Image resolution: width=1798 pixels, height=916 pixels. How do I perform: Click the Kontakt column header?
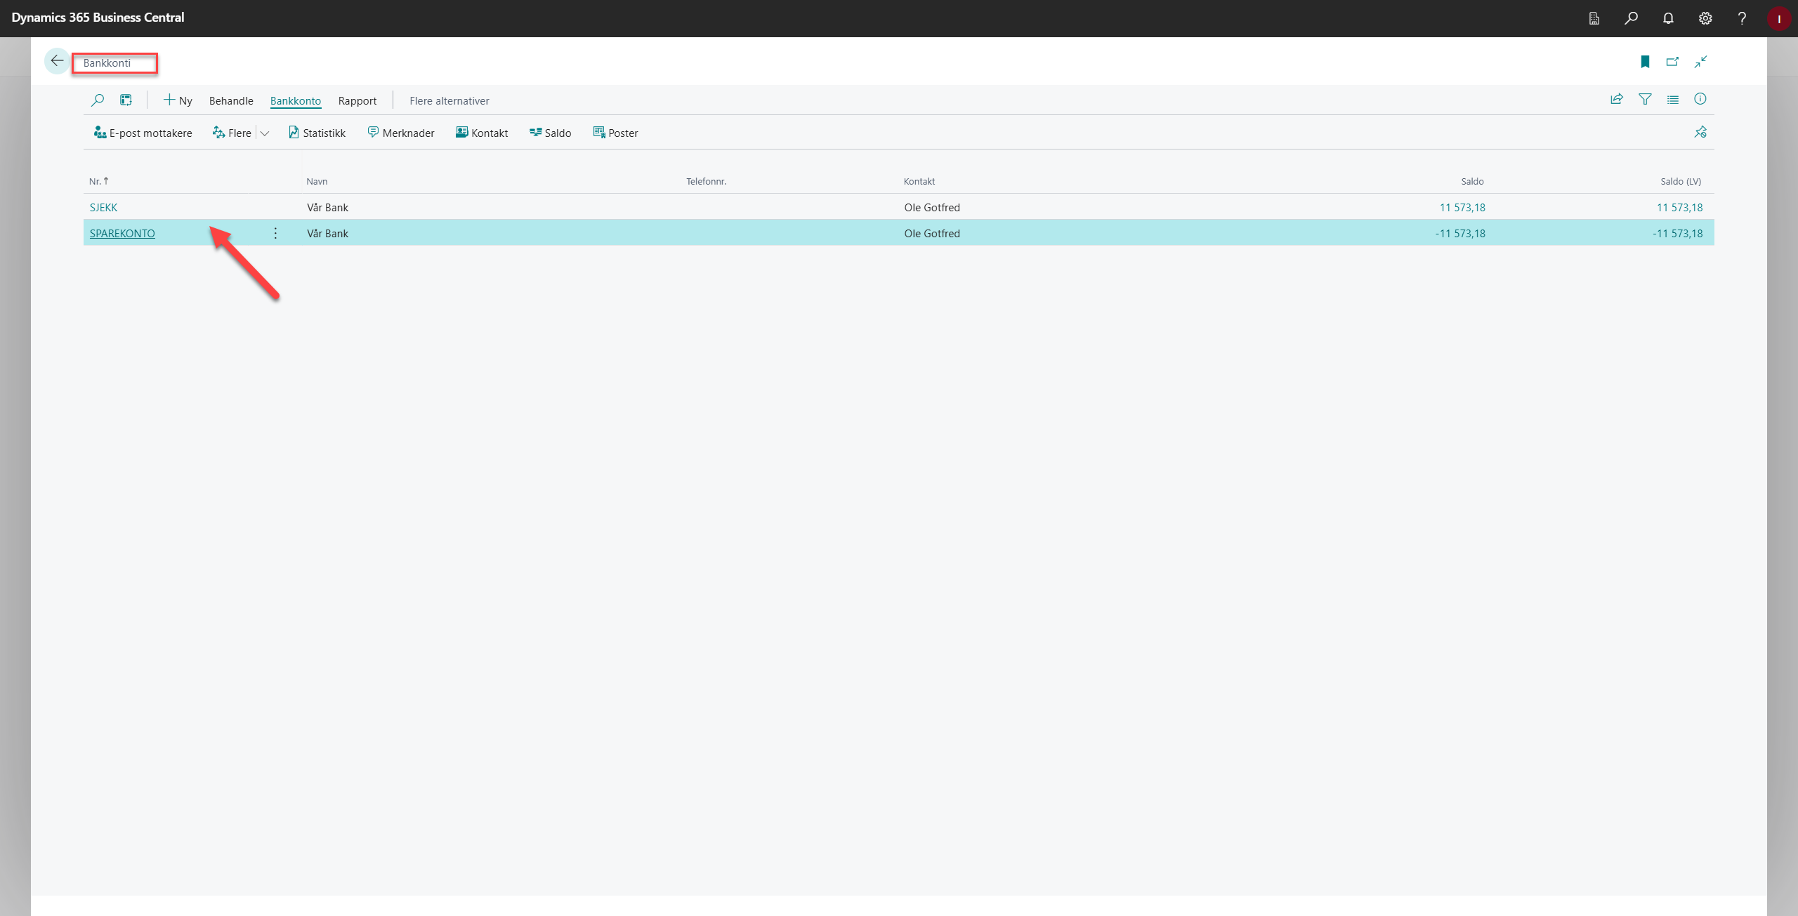point(919,181)
